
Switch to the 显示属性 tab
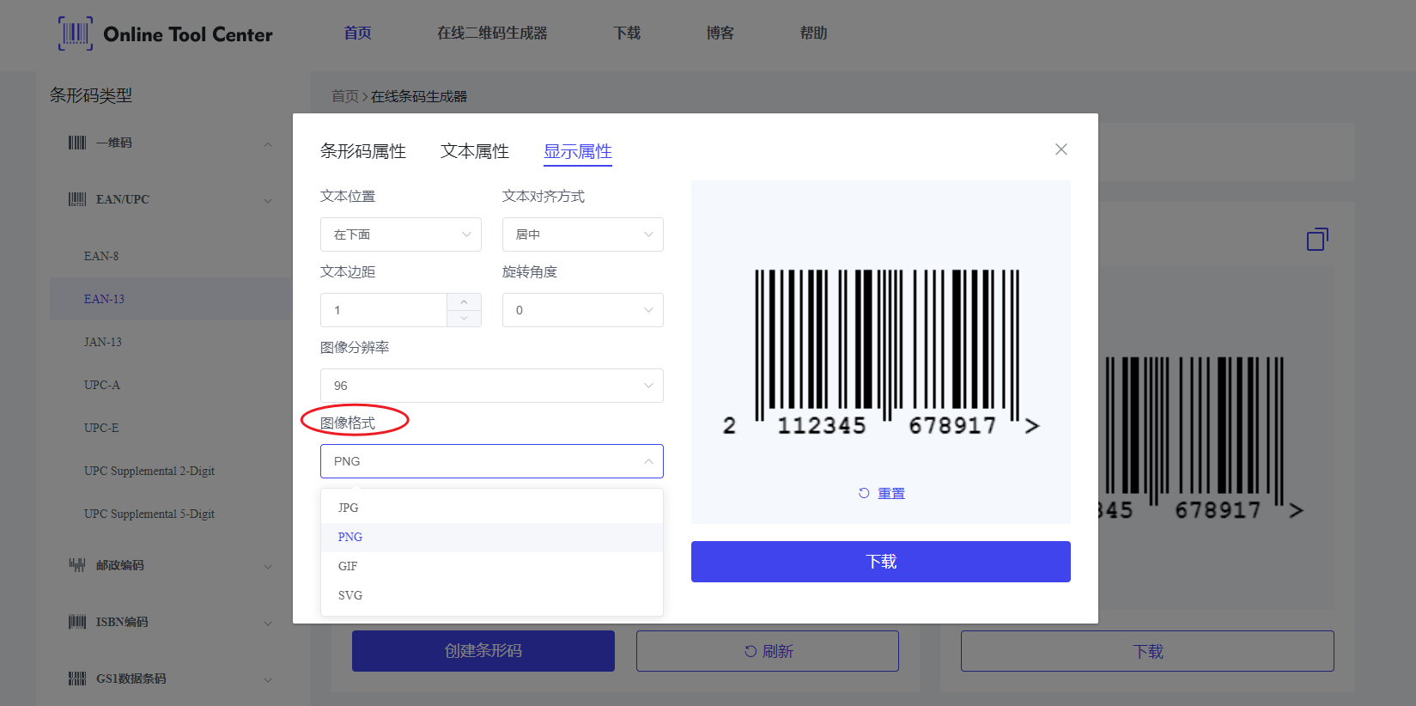(578, 151)
